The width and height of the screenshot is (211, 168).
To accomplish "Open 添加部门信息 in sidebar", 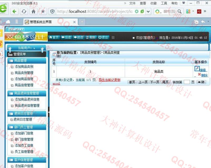I will (x=24, y=133).
